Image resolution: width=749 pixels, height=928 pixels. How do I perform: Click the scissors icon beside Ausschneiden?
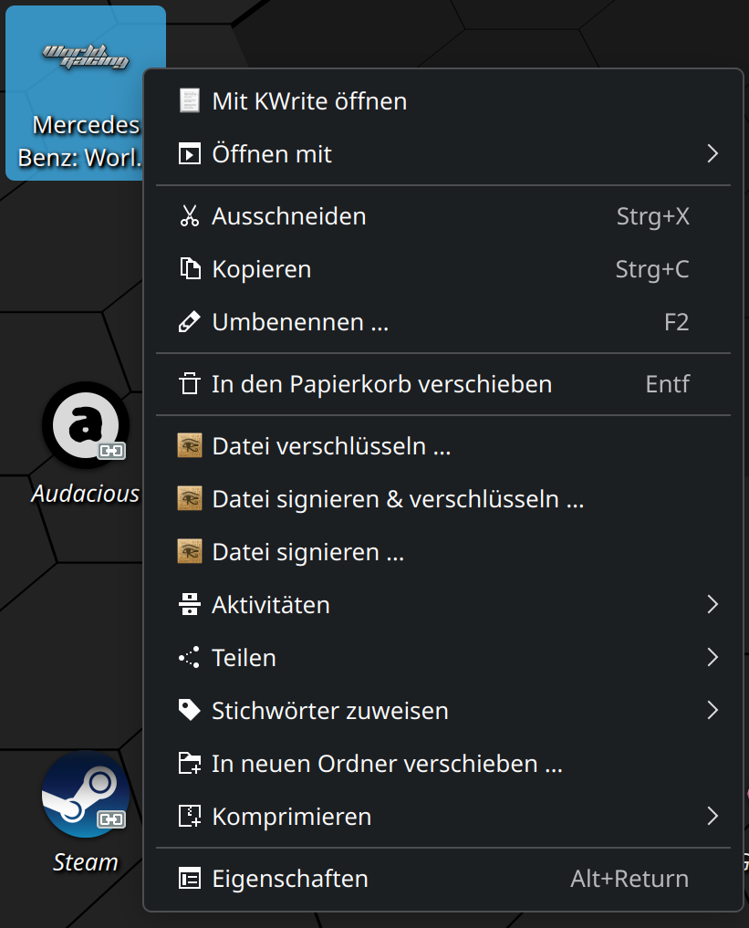(x=190, y=216)
